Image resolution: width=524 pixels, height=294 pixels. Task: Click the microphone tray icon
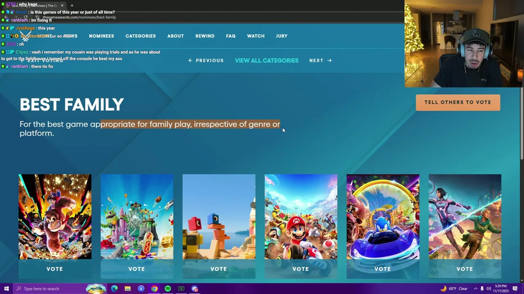(482, 289)
